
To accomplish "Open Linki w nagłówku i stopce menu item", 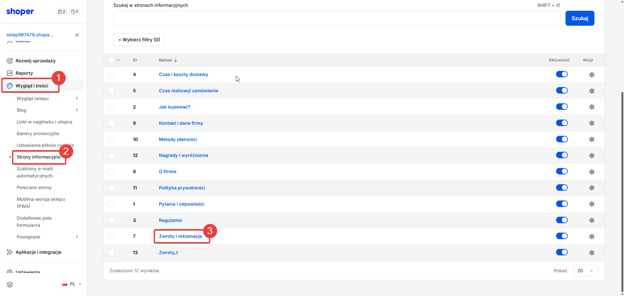I will [45, 122].
